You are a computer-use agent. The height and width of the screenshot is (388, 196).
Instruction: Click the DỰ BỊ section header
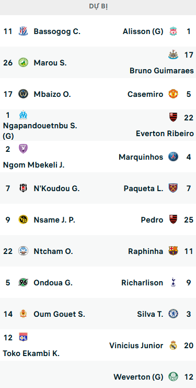coord(98,7)
